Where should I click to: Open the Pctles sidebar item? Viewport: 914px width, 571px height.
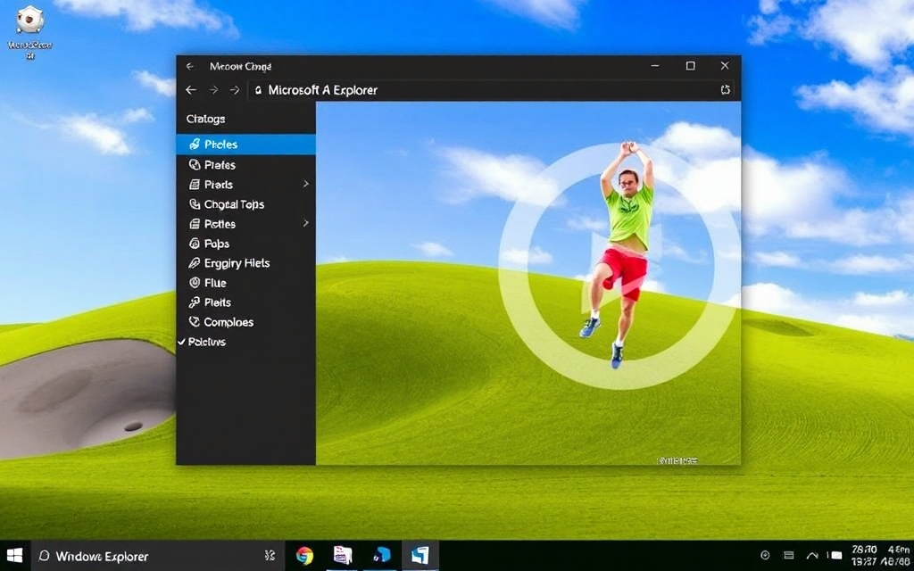click(x=246, y=224)
